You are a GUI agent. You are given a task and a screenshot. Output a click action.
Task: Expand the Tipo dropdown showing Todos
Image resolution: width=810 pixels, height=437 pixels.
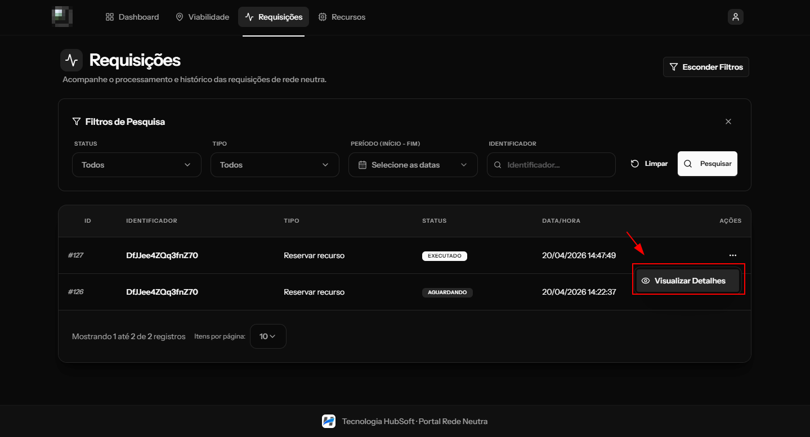[275, 165]
